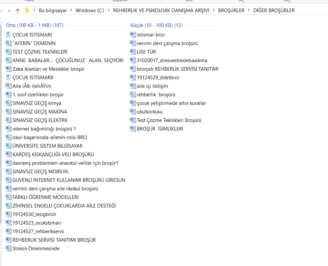The height and width of the screenshot is (266, 328).
Task: Open the recent locations dropdown arrow
Action: tap(9, 11)
